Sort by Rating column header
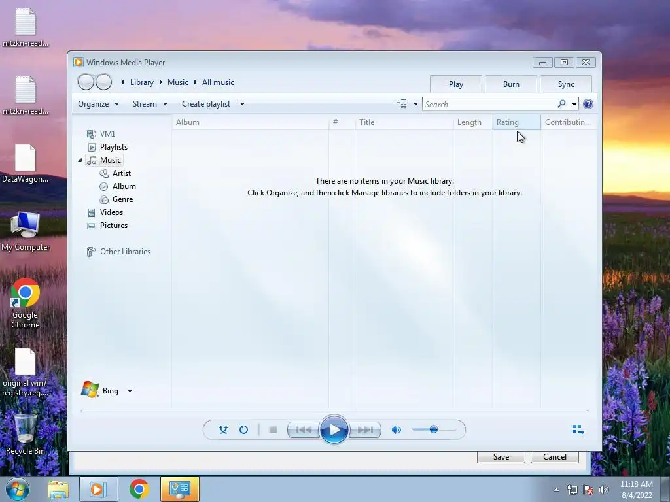Screen dimensions: 670x502 point(517,122)
